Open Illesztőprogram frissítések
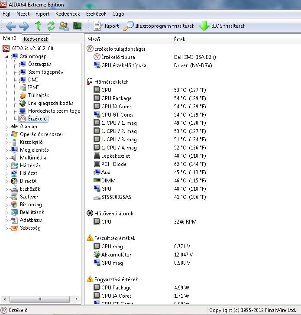The width and height of the screenshot is (301, 315). coord(159,26)
